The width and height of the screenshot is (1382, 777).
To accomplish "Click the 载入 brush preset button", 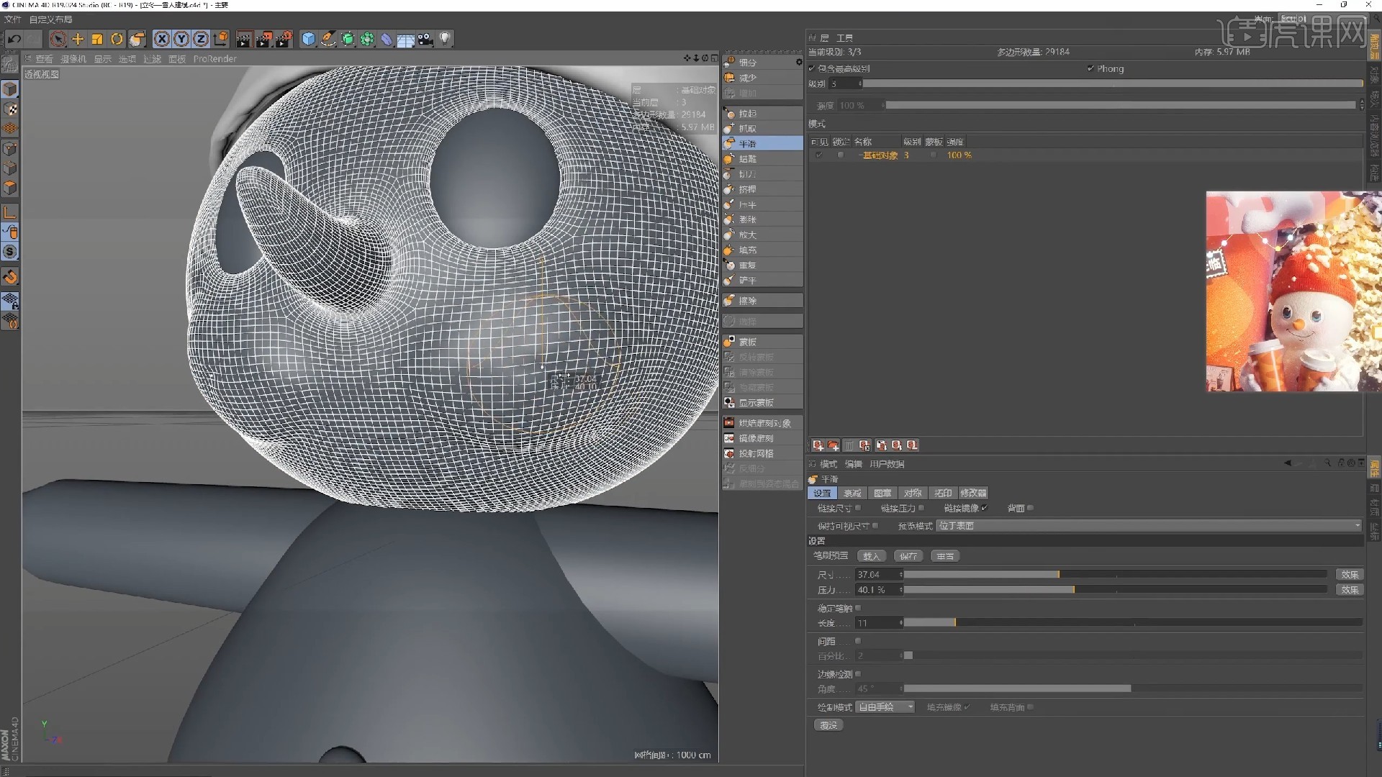I will pos(872,555).
